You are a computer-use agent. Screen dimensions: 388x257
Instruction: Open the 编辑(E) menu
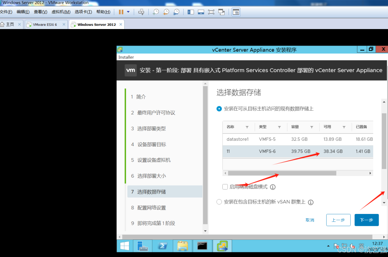coord(23,12)
